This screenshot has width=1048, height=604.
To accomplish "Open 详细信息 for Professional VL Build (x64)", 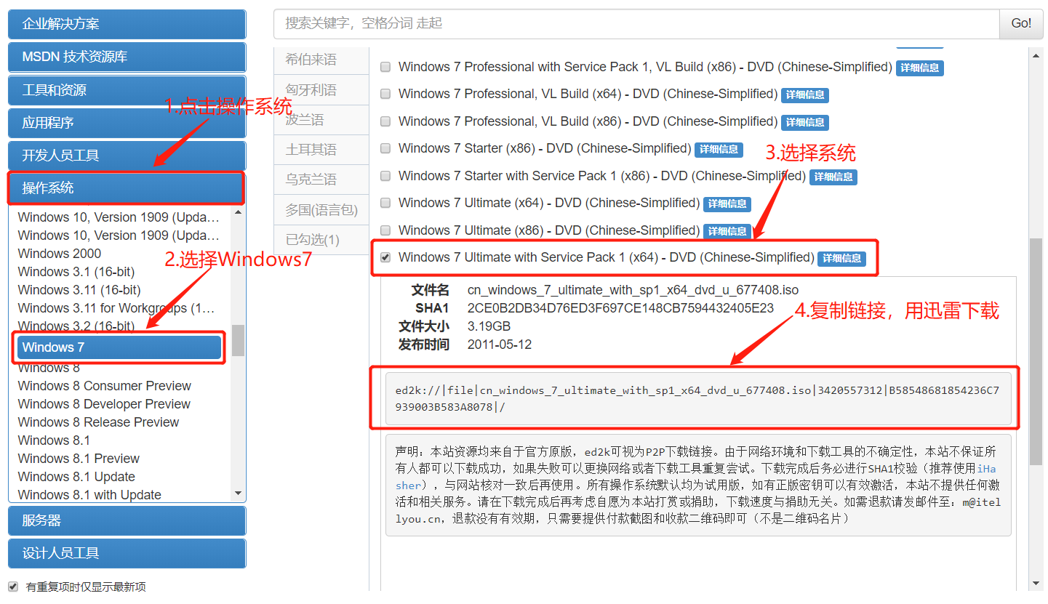I will point(805,94).
